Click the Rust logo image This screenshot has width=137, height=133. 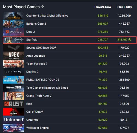tap(14, 104)
